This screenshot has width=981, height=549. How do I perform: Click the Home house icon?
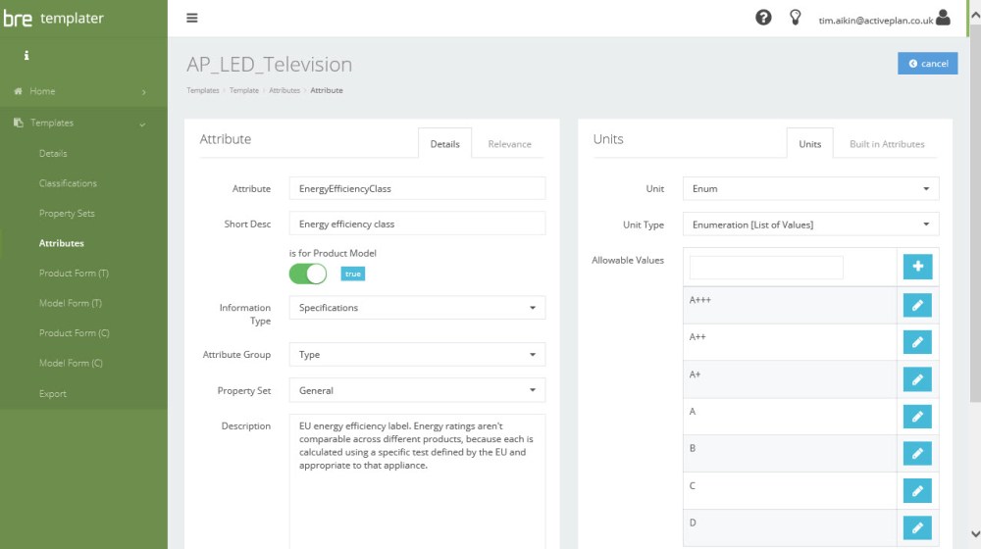coord(18,91)
